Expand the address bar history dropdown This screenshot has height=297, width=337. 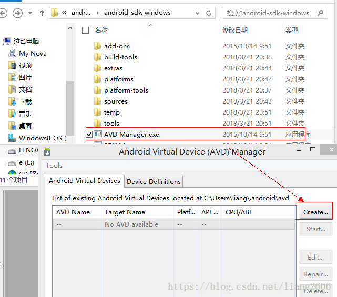click(x=197, y=13)
